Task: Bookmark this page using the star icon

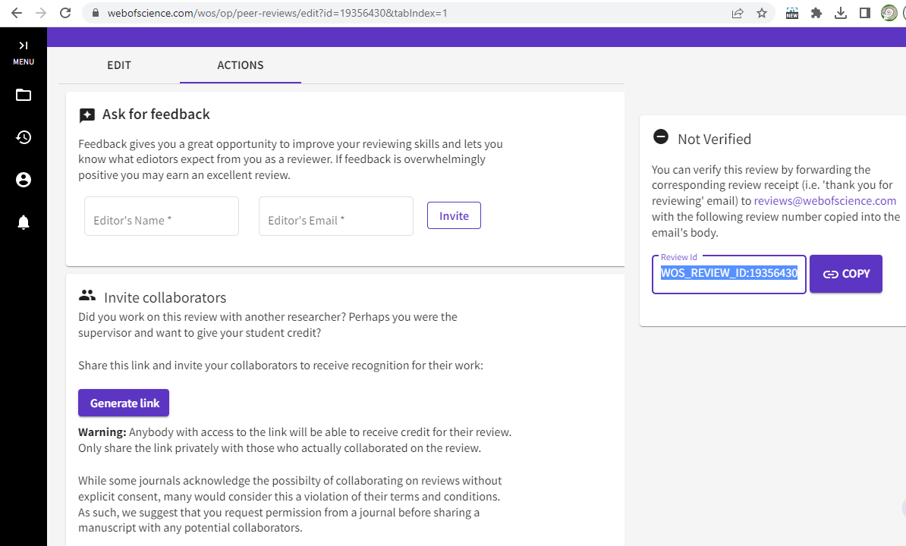Action: click(x=761, y=12)
